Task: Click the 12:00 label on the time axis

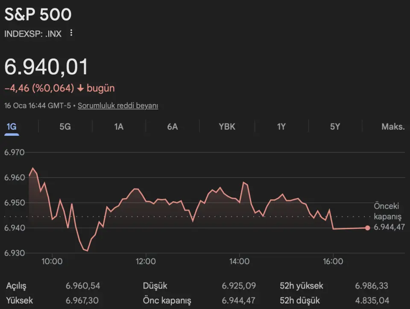Action: 146,262
